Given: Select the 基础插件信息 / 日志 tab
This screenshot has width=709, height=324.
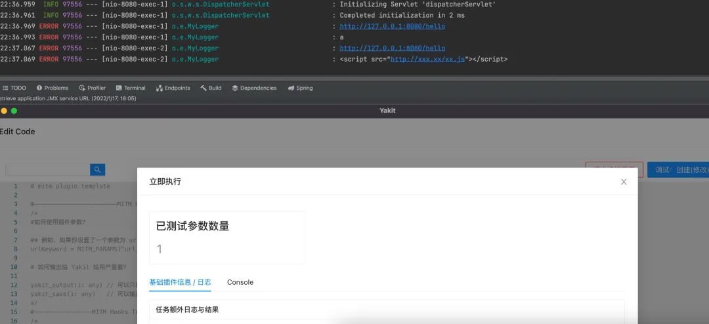Looking at the screenshot, I should tap(180, 282).
